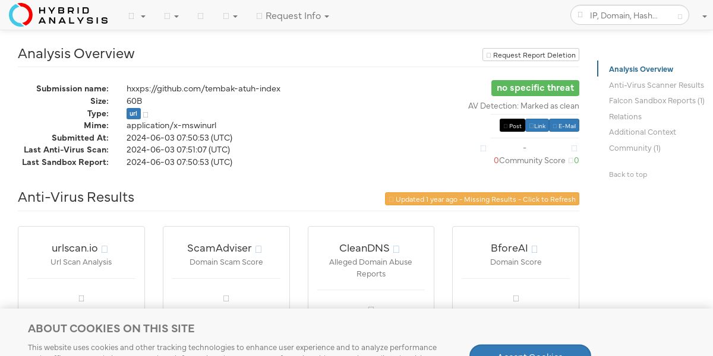713x356 pixels.
Task: Click the CleanDNS card title
Action: pyautogui.click(x=364, y=248)
